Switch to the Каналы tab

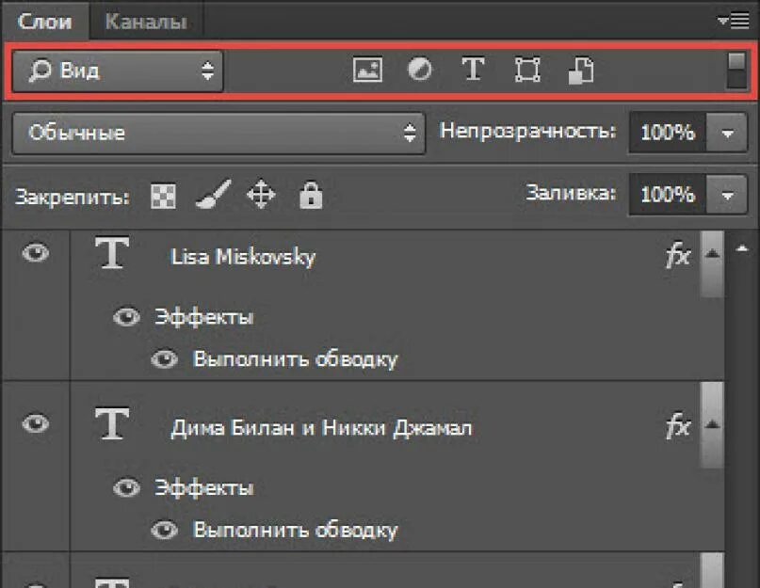146,22
